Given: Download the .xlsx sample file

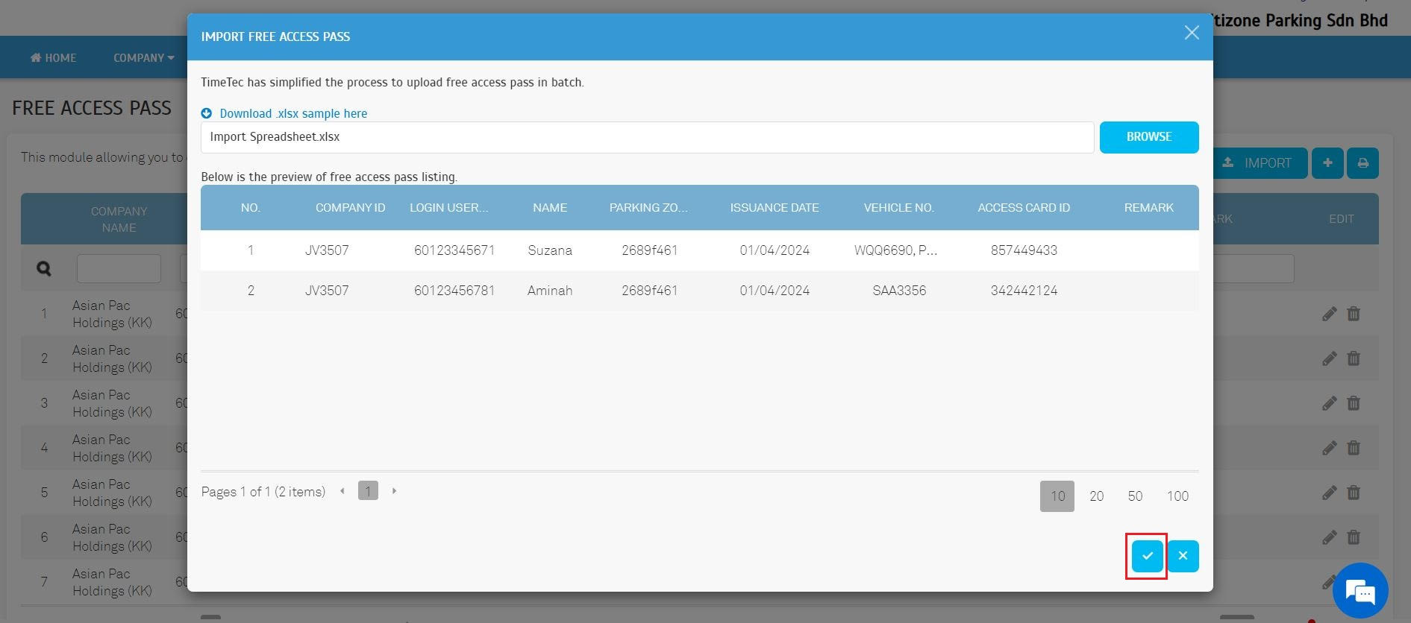Looking at the screenshot, I should pyautogui.click(x=292, y=113).
